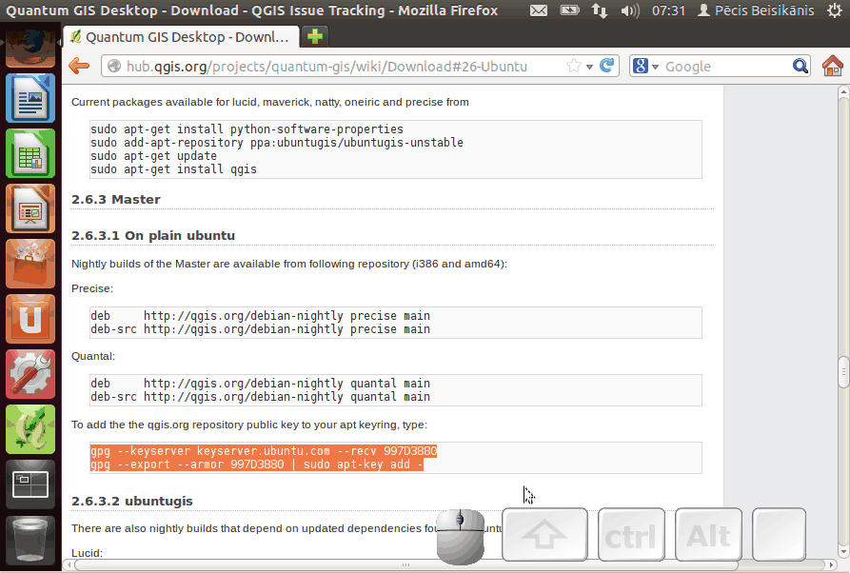Click the scroll down arrow
The image size is (850, 573).
[x=843, y=552]
